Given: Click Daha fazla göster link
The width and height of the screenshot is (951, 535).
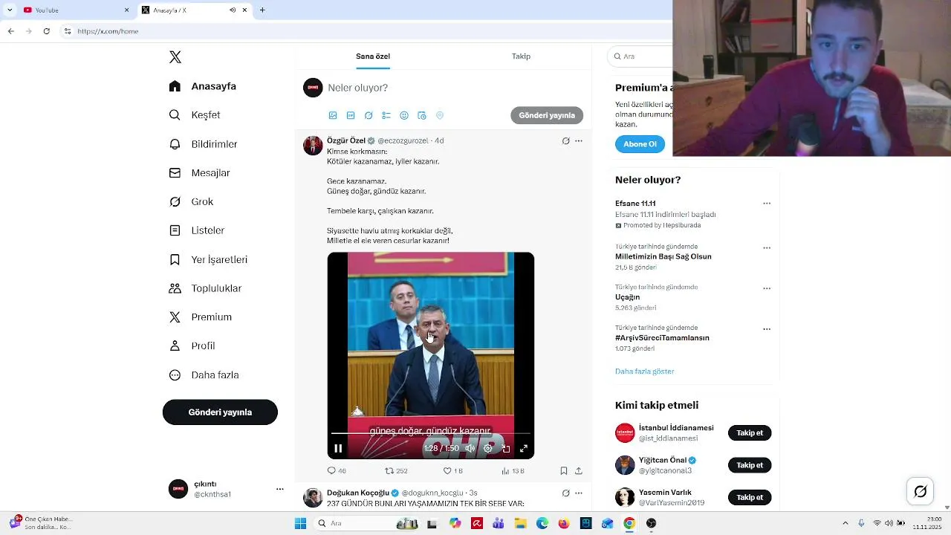Looking at the screenshot, I should pos(645,372).
